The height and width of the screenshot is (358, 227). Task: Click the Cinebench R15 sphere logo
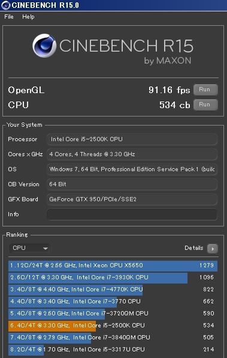(44, 46)
